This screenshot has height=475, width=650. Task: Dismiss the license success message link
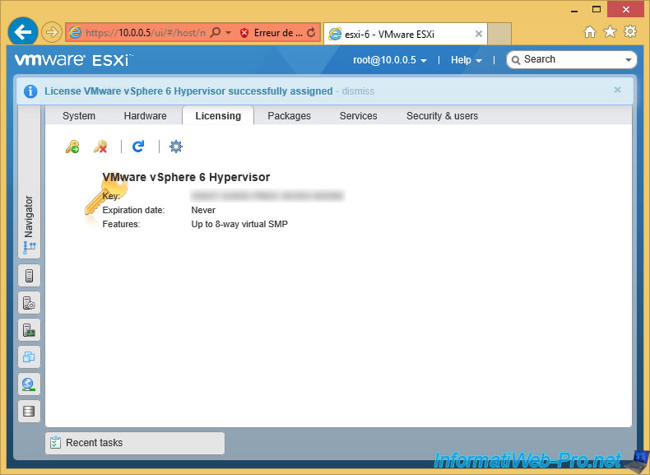coord(358,91)
